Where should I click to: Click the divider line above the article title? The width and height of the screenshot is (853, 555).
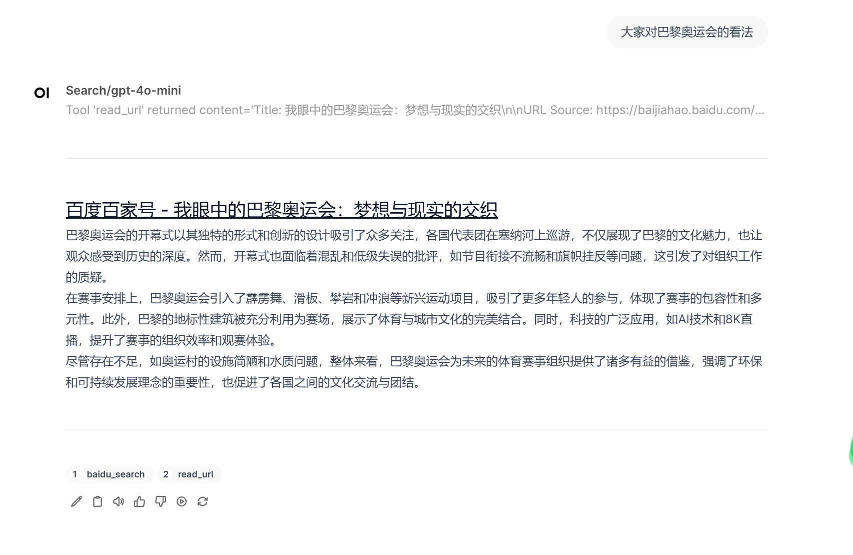[x=417, y=158]
